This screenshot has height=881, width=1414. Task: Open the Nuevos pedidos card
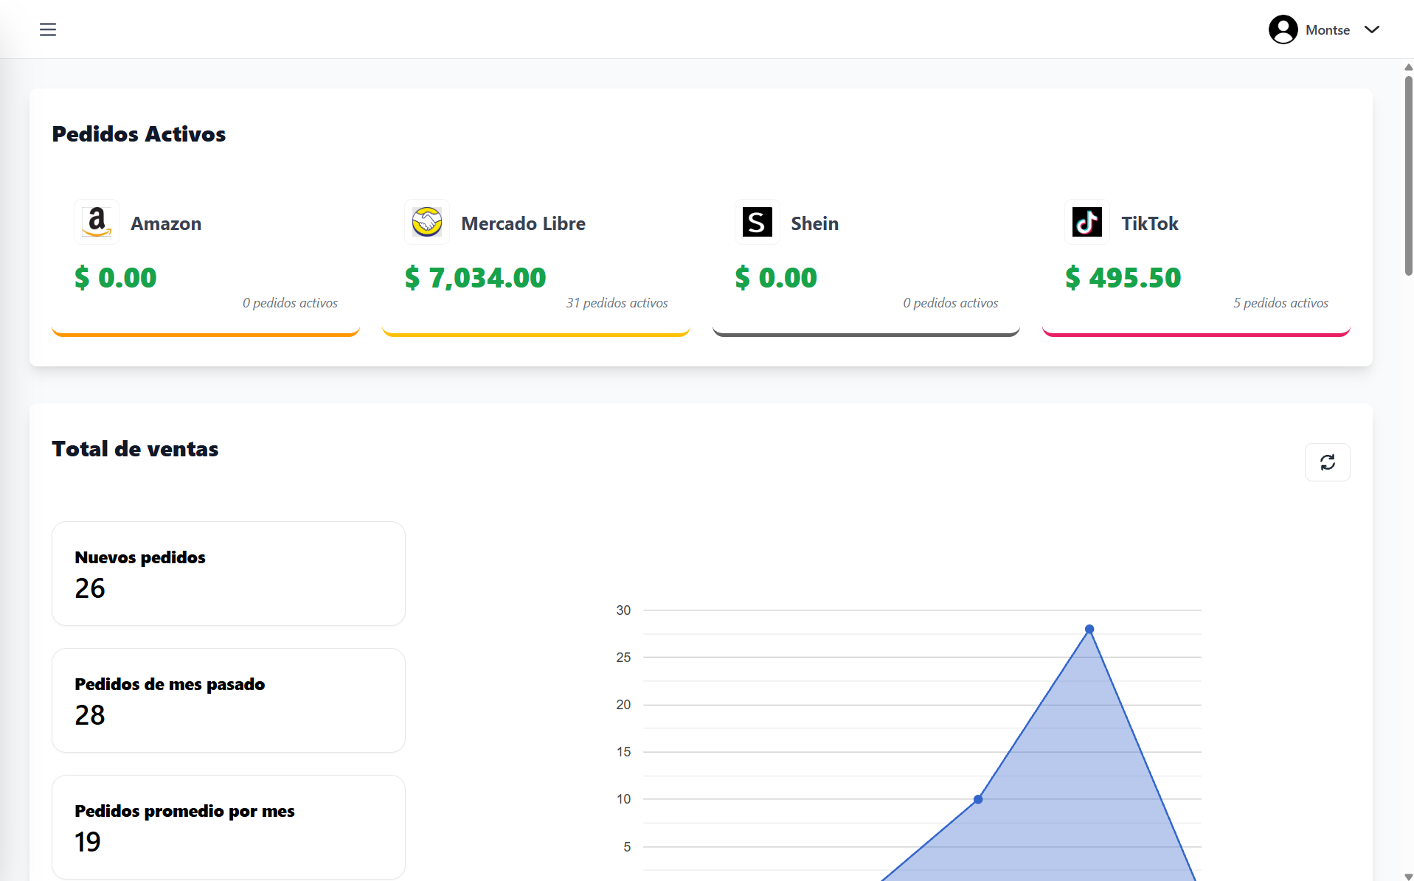(x=229, y=574)
